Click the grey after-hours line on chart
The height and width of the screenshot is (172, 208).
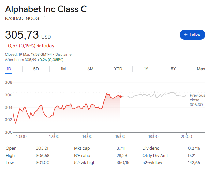click(153, 95)
